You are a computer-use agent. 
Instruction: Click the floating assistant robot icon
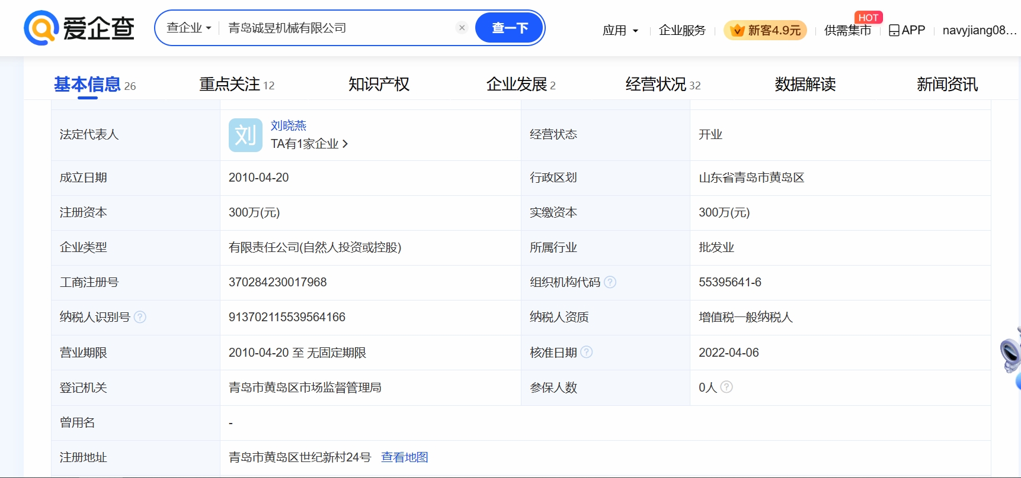coord(1010,355)
